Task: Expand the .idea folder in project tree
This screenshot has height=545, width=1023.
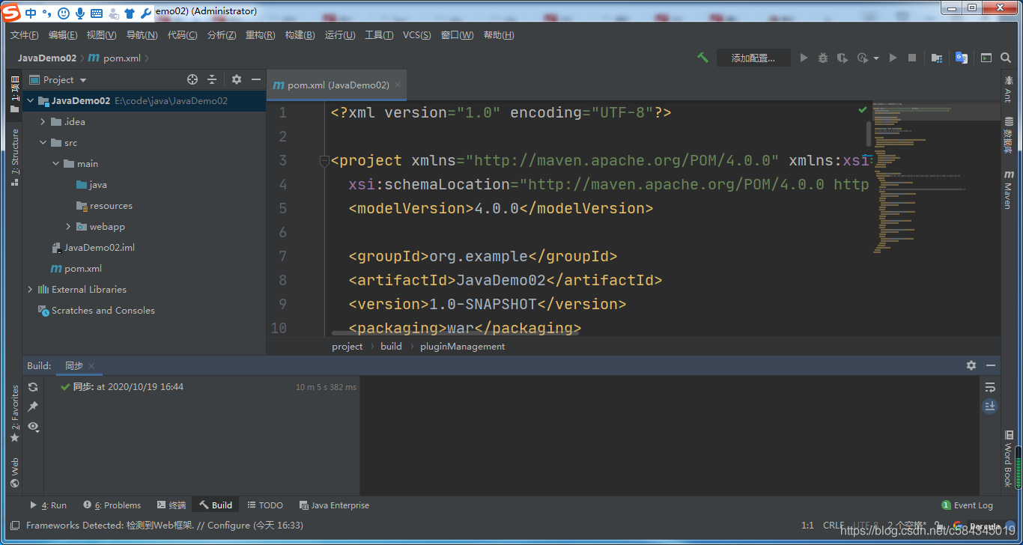Action: point(43,122)
